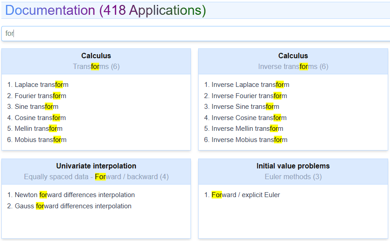Click the Inverse transforms (6) card header
390x241 pixels.
pyautogui.click(x=293, y=61)
